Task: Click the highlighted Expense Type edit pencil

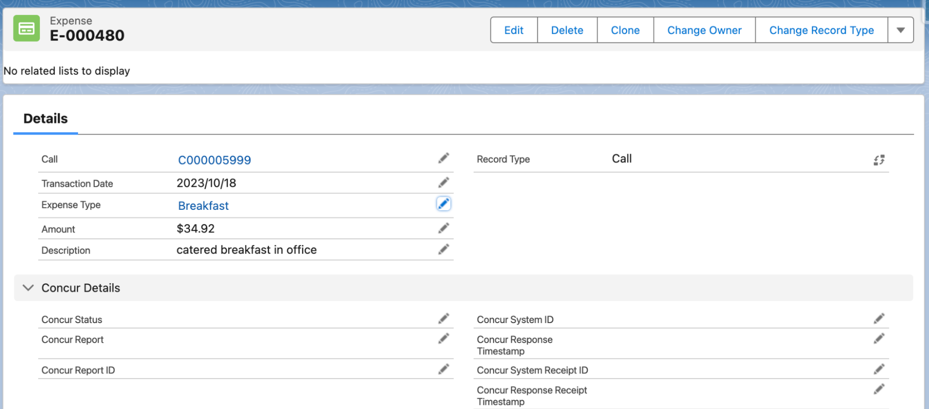Action: [x=443, y=204]
